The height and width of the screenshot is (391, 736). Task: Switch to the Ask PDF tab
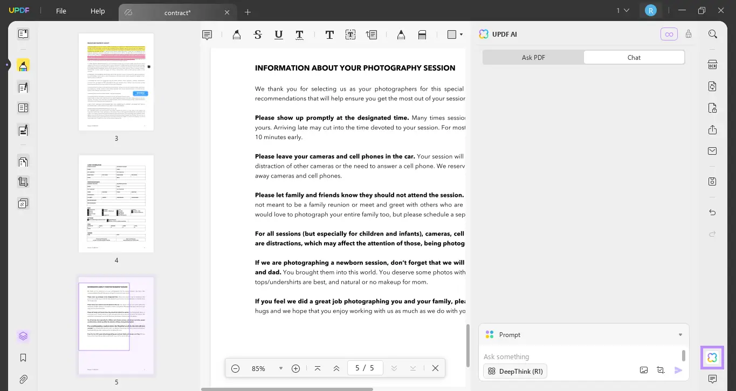[x=533, y=58]
